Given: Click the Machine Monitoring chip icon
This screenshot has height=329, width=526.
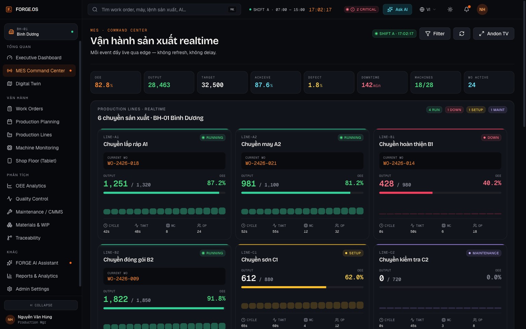Looking at the screenshot, I should [10, 148].
